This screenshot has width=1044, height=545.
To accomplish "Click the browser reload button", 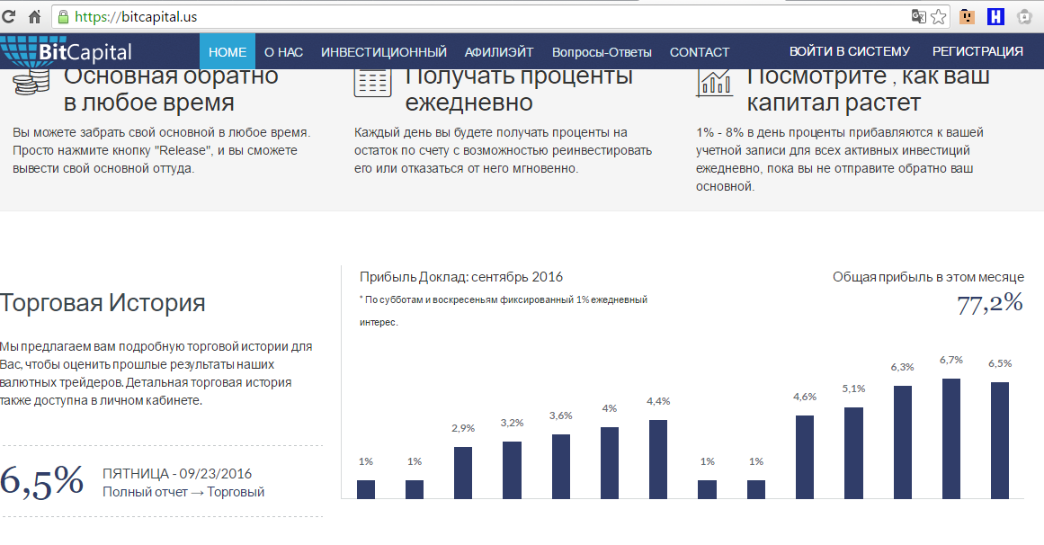I will (x=10, y=16).
